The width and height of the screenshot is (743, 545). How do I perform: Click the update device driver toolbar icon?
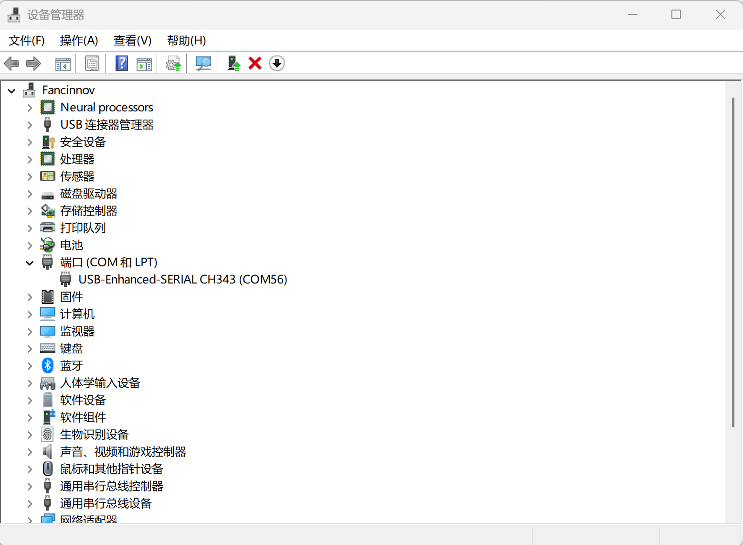173,63
